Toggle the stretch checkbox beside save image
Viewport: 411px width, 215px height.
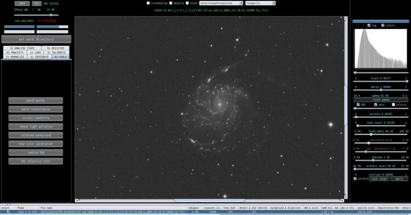click(355, 179)
